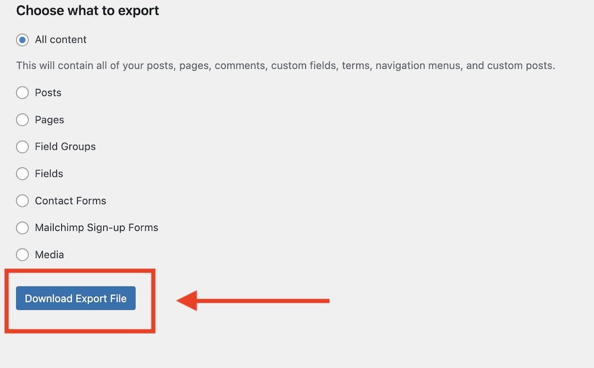594x368 pixels.
Task: Select Mailchimp Sign-up Forms option
Action: click(x=22, y=228)
